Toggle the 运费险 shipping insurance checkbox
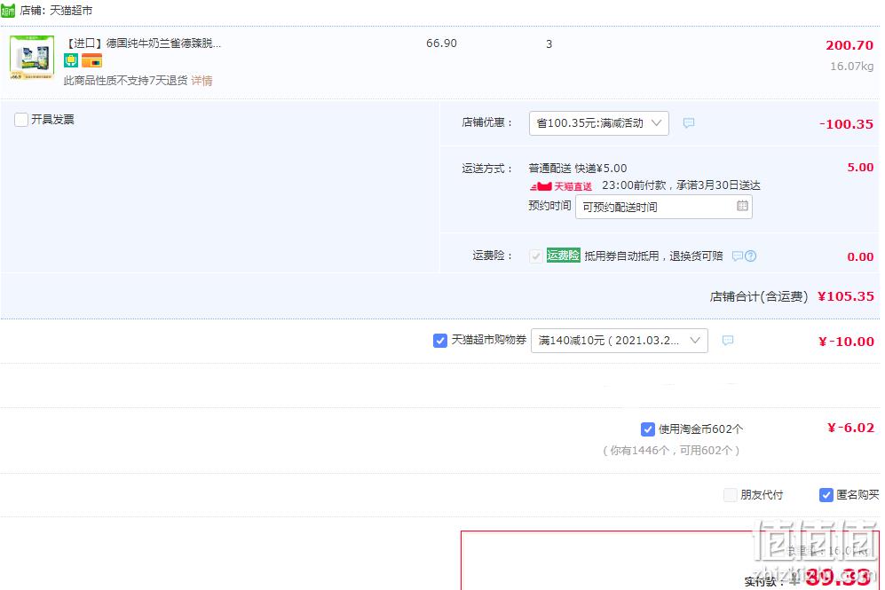The height and width of the screenshot is (590, 885). (x=535, y=256)
